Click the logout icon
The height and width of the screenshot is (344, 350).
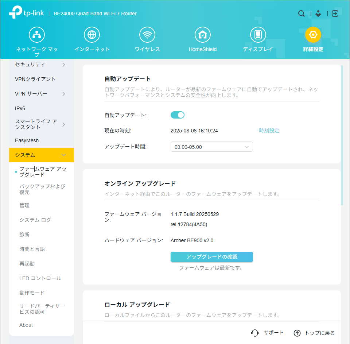335,13
